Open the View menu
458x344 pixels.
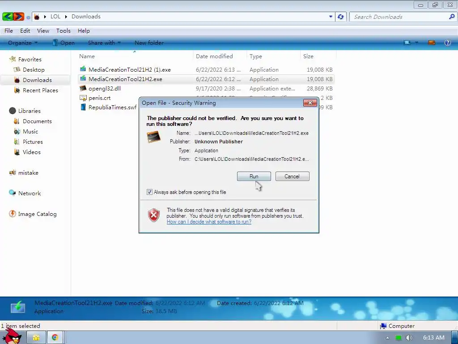[x=43, y=31]
